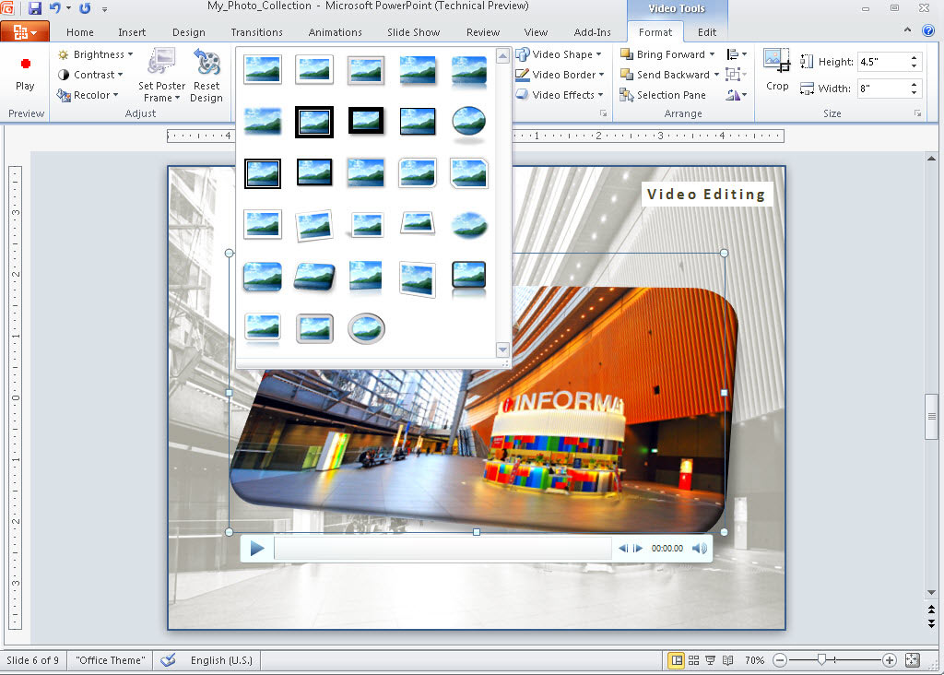
Task: Click the Group objects icon
Action: coord(736,75)
